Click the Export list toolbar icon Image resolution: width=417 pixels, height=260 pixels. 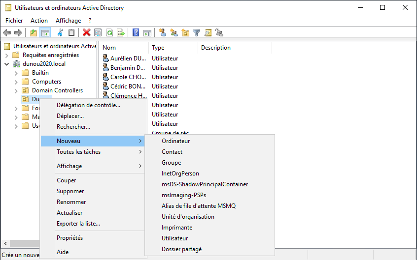coord(120,33)
